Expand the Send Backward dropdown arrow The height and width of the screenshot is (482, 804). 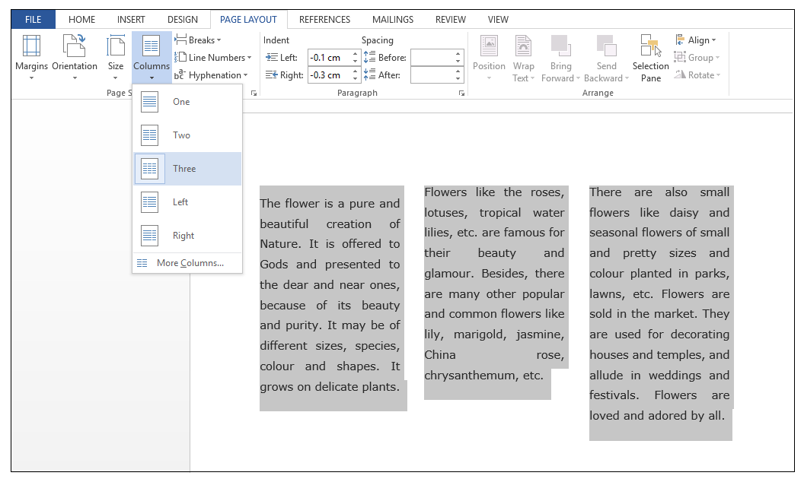tap(627, 78)
